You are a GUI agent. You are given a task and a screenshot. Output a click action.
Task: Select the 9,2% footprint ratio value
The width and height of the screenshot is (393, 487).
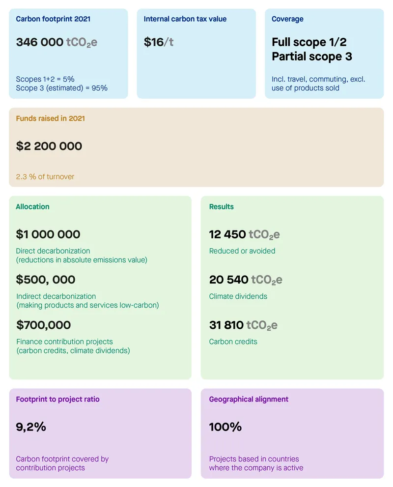[31, 427]
